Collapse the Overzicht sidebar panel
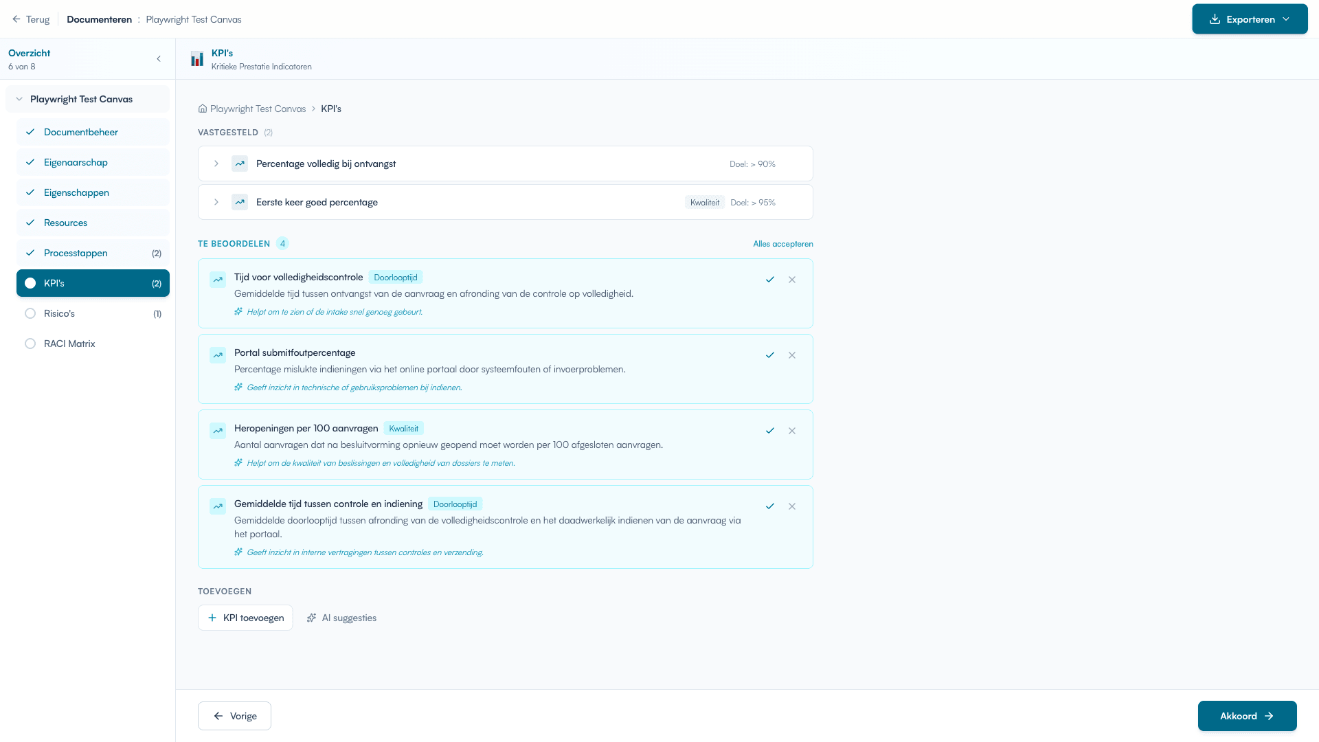 coord(159,59)
